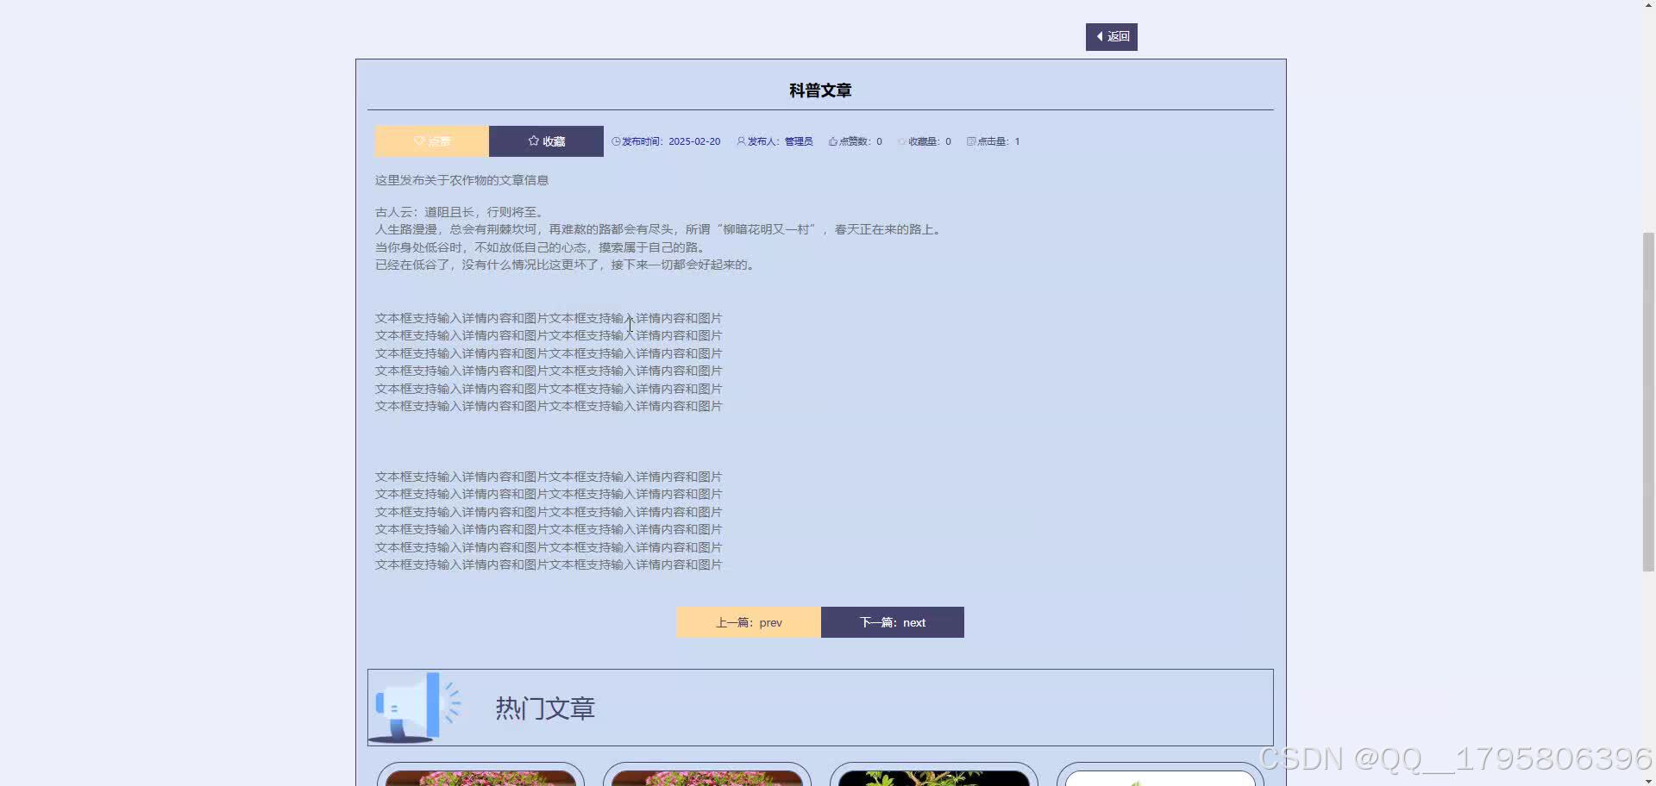Viewport: 1656px width, 786px height.
Task: Click the heart icon on the yellow like button
Action: click(420, 140)
